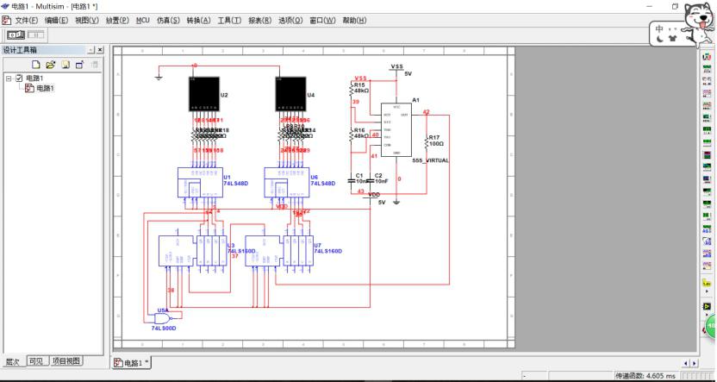Select the U6 74LS48D decoder chip

[x=287, y=182]
